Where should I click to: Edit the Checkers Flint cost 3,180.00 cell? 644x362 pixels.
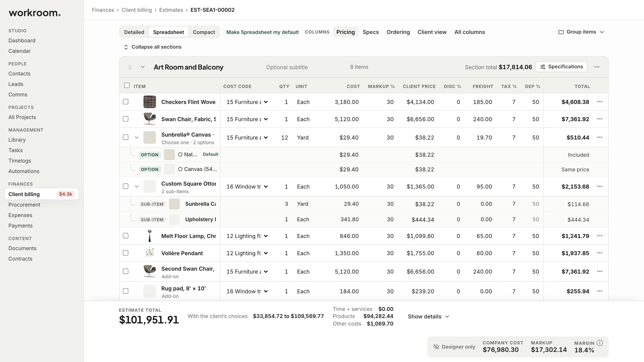346,102
